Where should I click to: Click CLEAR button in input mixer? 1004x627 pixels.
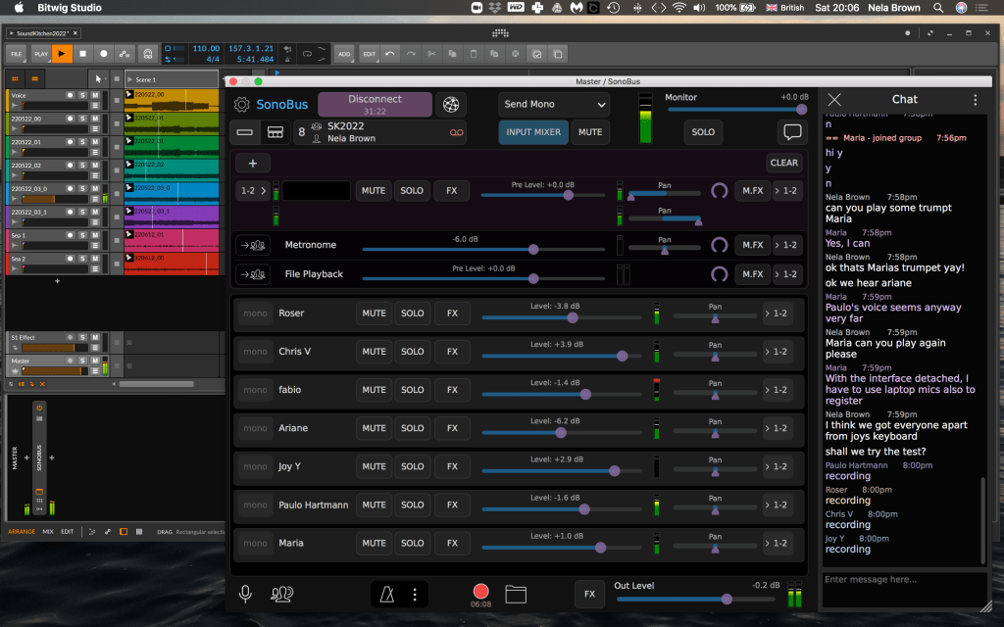coord(783,164)
